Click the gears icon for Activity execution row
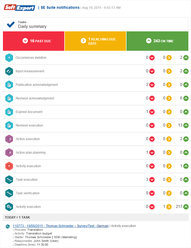Image resolution: width=191 pixels, height=248 pixels. click(9, 207)
